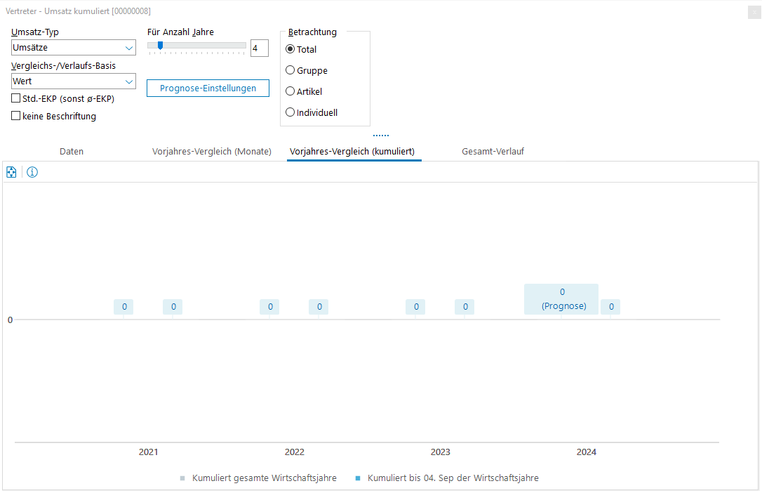Select the Total radio option
Screen dimensions: 762x493
tap(290, 49)
